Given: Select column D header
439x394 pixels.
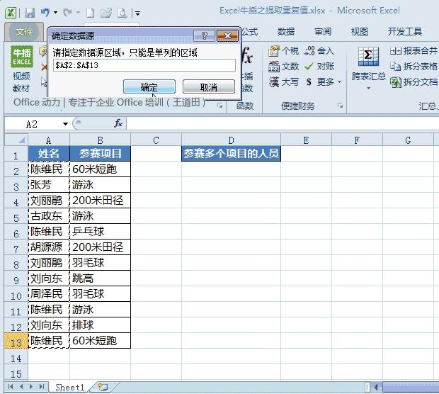Looking at the screenshot, I should (231, 140).
